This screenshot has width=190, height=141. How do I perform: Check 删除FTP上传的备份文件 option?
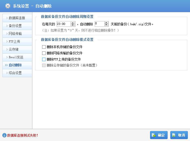coord(44,59)
